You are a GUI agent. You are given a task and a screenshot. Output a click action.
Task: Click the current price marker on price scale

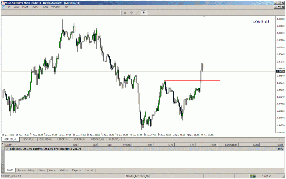(281, 71)
